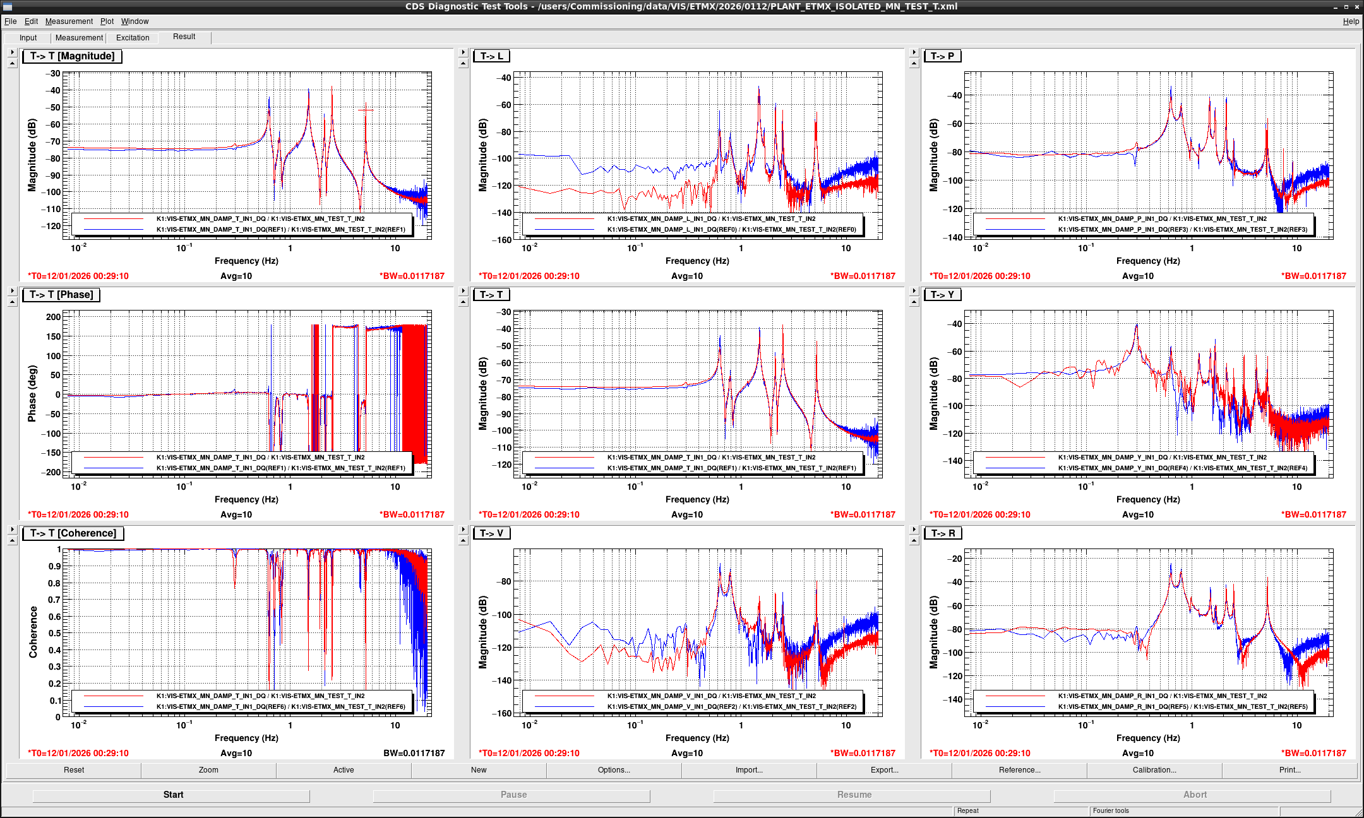Toggle the Active plot button
This screenshot has height=818, width=1364.
(x=344, y=770)
